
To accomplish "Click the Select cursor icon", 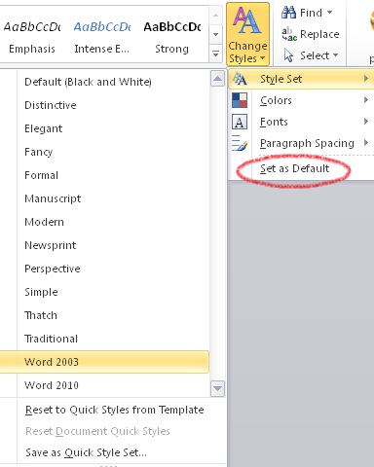I will [288, 55].
